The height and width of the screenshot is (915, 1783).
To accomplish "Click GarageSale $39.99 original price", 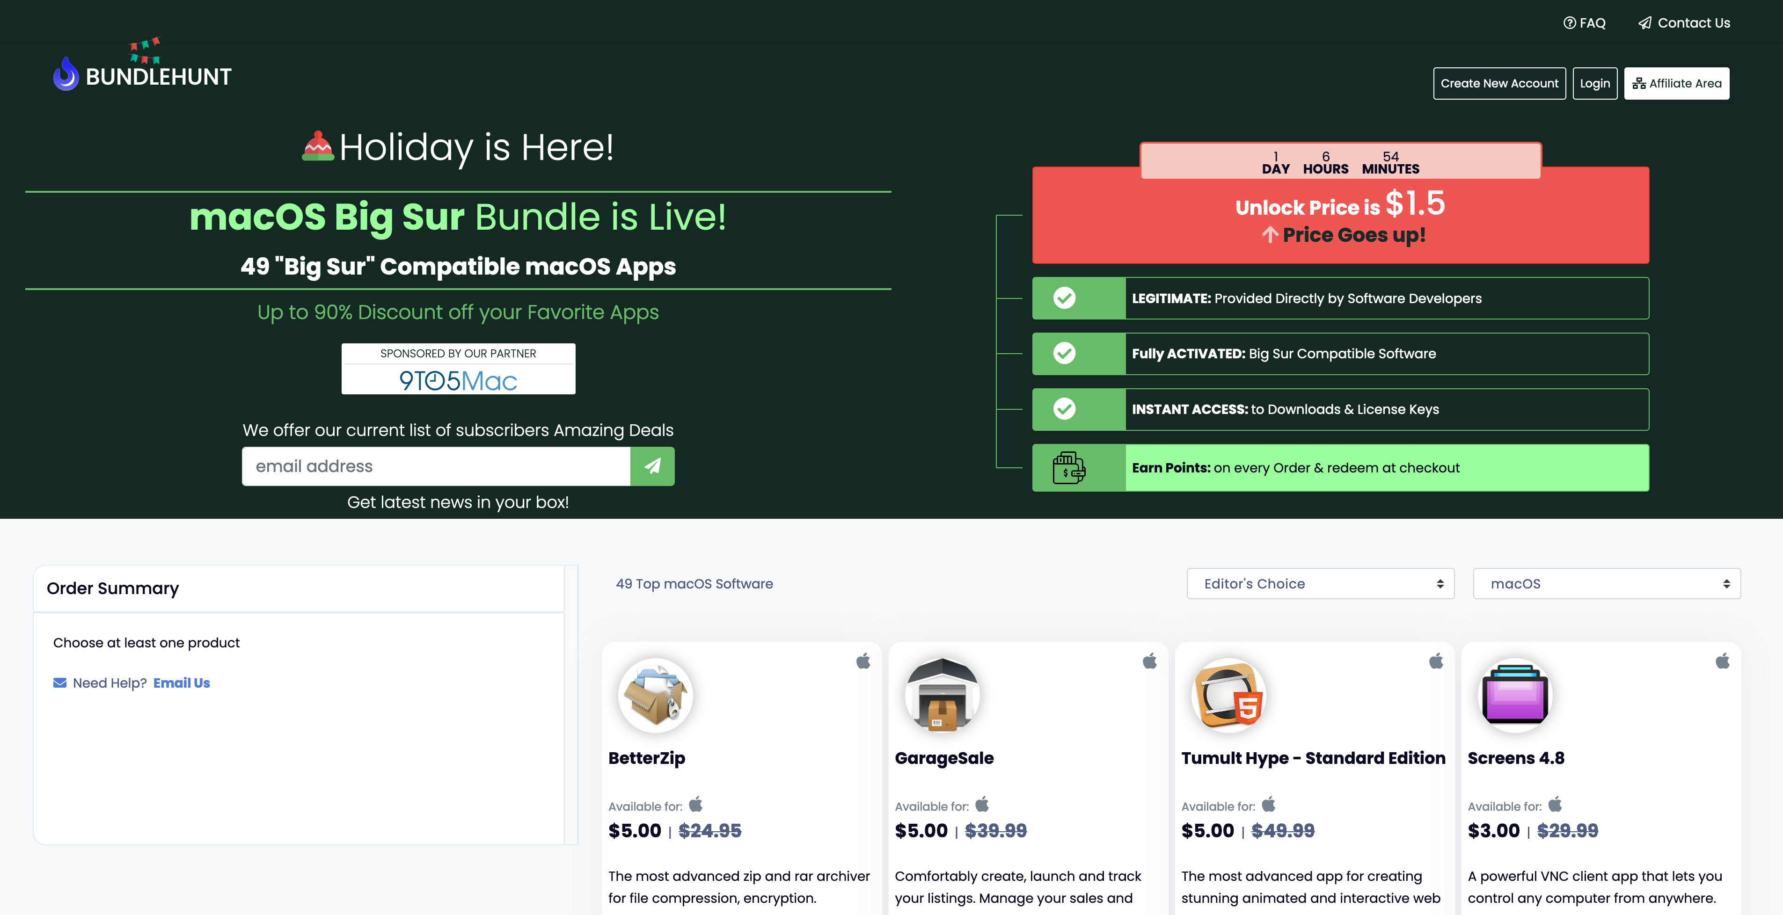I will [995, 830].
